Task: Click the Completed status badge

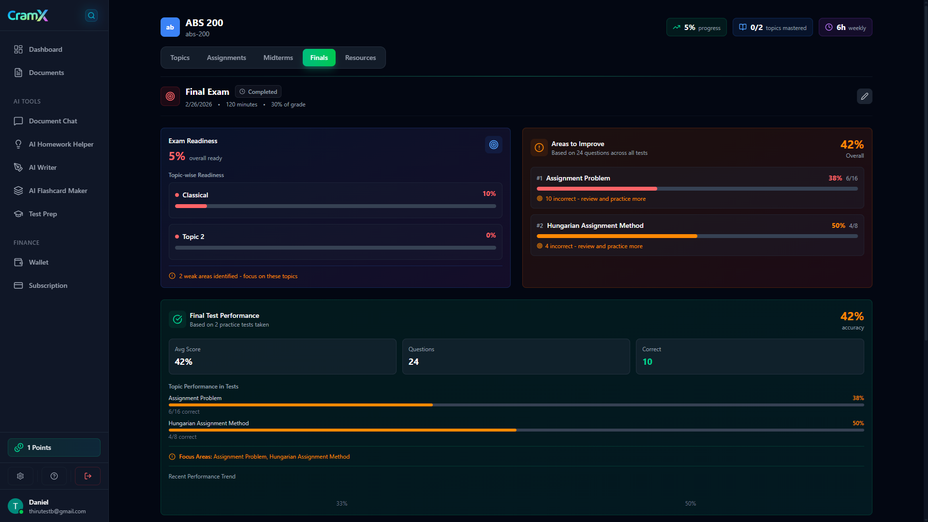Action: tap(258, 91)
